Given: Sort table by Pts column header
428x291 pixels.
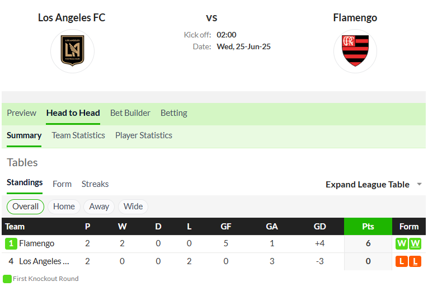Looking at the screenshot, I should pyautogui.click(x=368, y=227).
